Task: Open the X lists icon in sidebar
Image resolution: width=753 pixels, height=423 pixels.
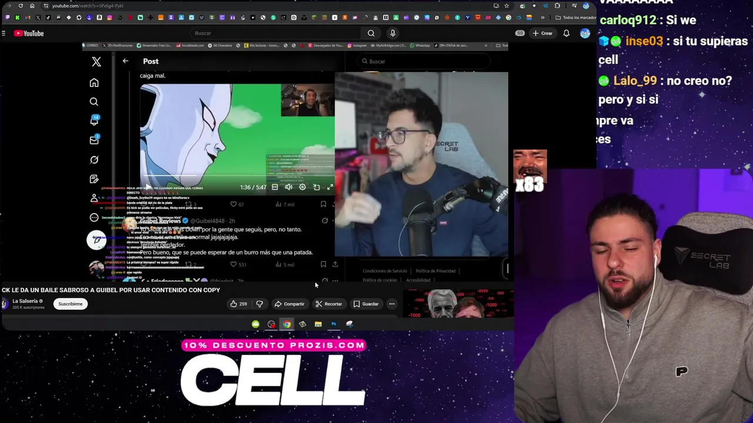Action: [x=94, y=179]
